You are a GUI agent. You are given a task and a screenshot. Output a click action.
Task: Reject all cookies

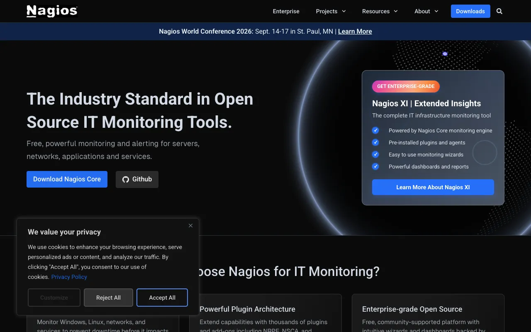[108, 298]
